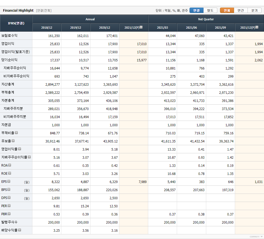Screen dimensions: 264x239
Task: Open the 배당수익률 help icon
Action: tap(19, 230)
